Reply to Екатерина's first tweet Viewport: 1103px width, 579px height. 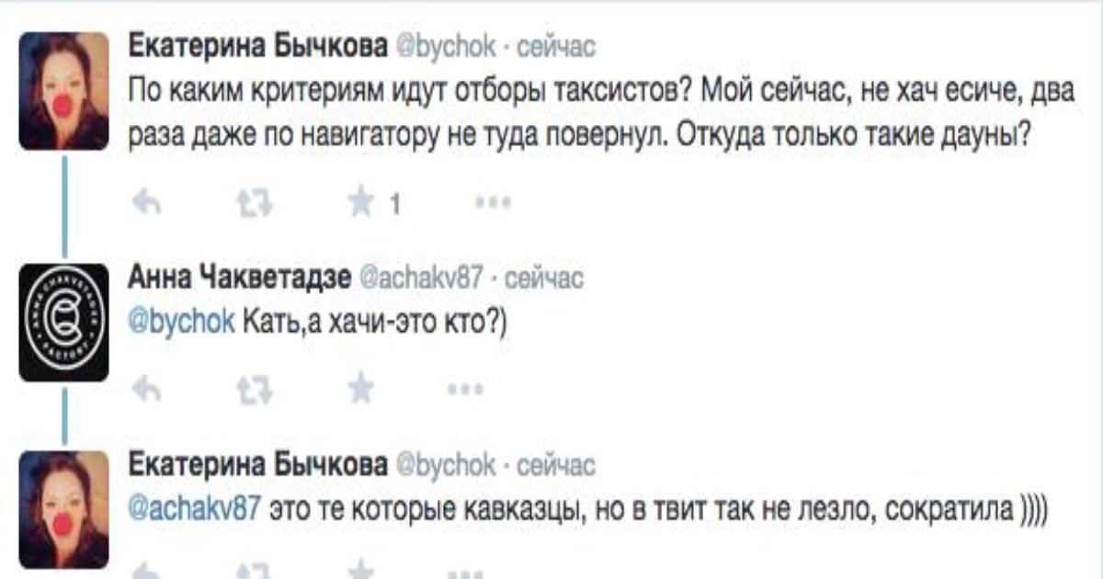tap(146, 203)
